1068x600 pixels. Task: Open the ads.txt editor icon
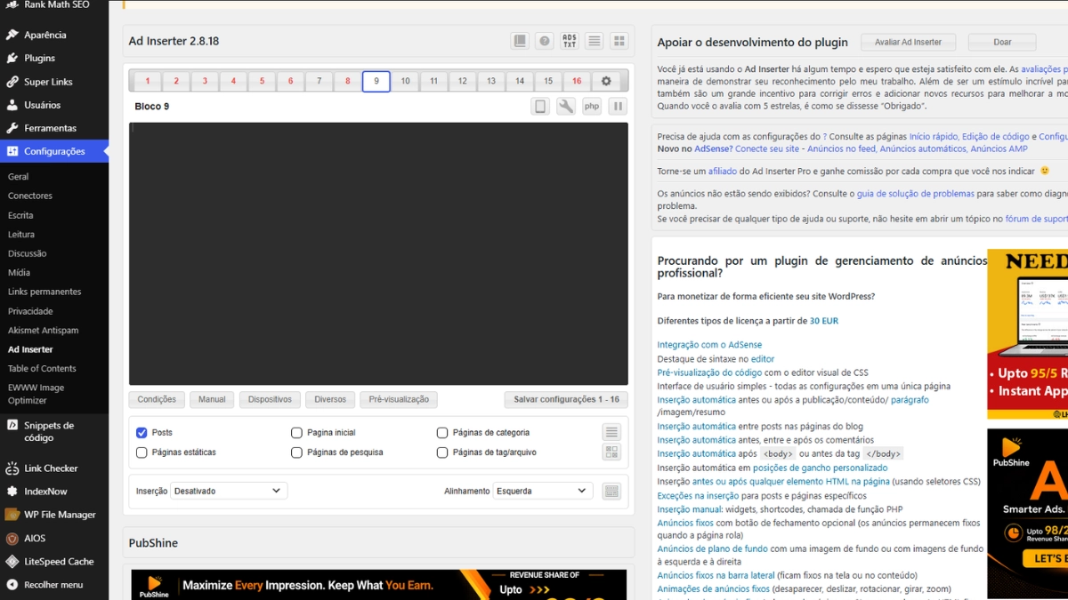tap(570, 41)
